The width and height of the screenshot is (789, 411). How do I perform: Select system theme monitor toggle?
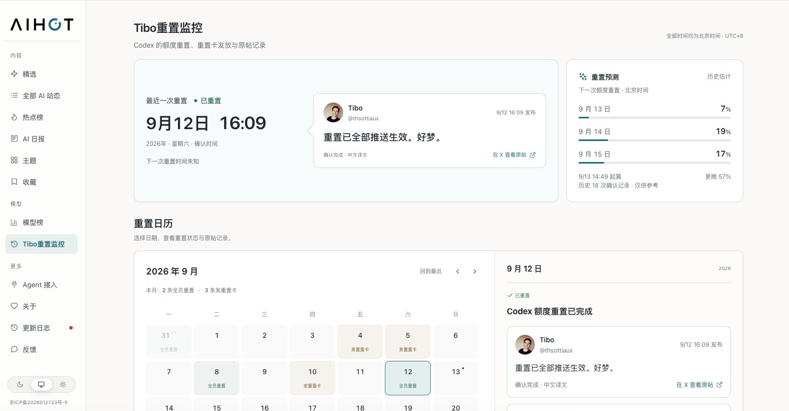(x=41, y=384)
